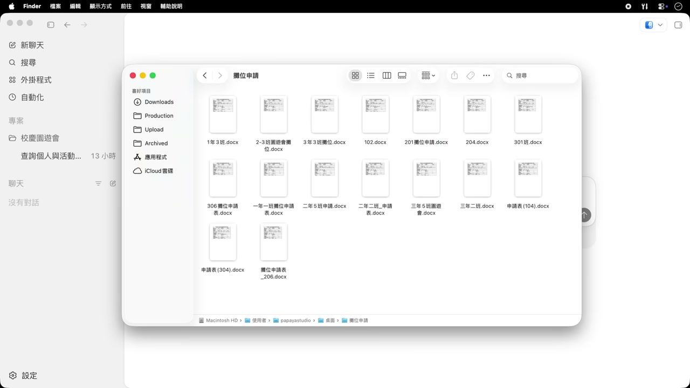Open the Finder toolbar more actions menu

486,75
